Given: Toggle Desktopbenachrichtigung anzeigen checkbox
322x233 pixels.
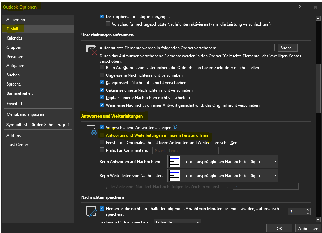Looking at the screenshot, I should click(x=102, y=17).
